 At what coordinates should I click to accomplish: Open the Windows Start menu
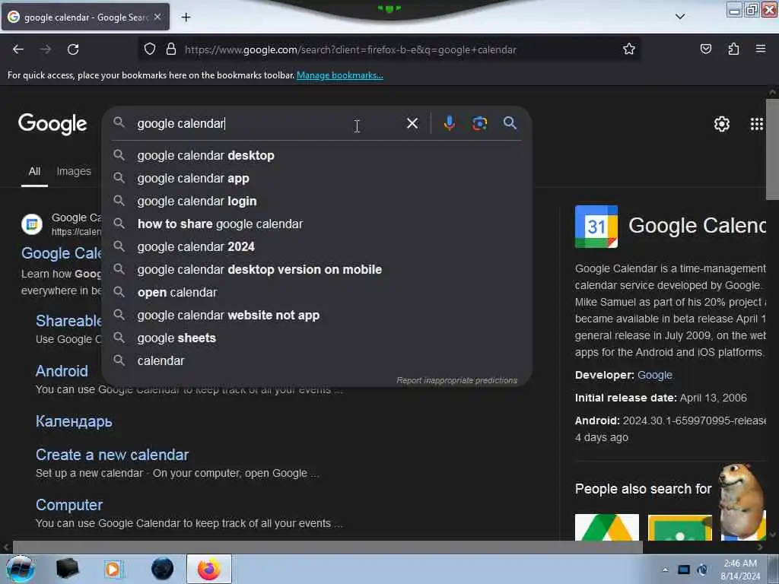coord(21,569)
